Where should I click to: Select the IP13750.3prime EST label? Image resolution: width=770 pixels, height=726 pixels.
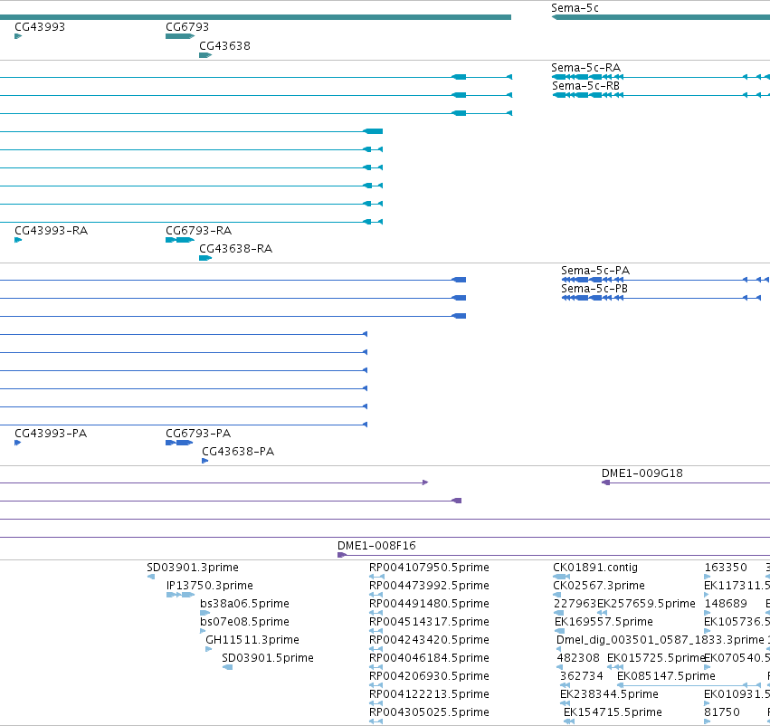[x=210, y=586]
